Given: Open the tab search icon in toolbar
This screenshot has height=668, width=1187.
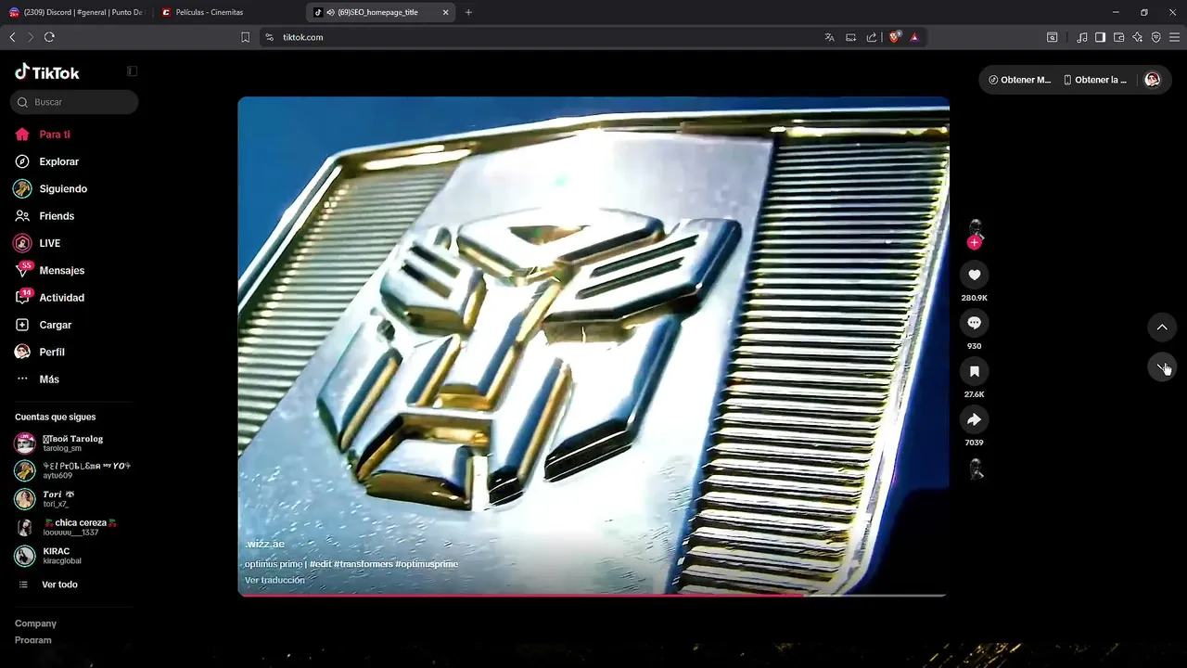Looking at the screenshot, I should [1052, 37].
